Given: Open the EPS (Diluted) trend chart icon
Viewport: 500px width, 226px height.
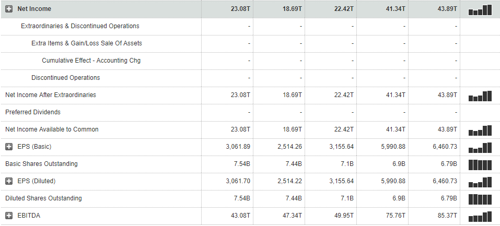Looking at the screenshot, I should (x=480, y=182).
